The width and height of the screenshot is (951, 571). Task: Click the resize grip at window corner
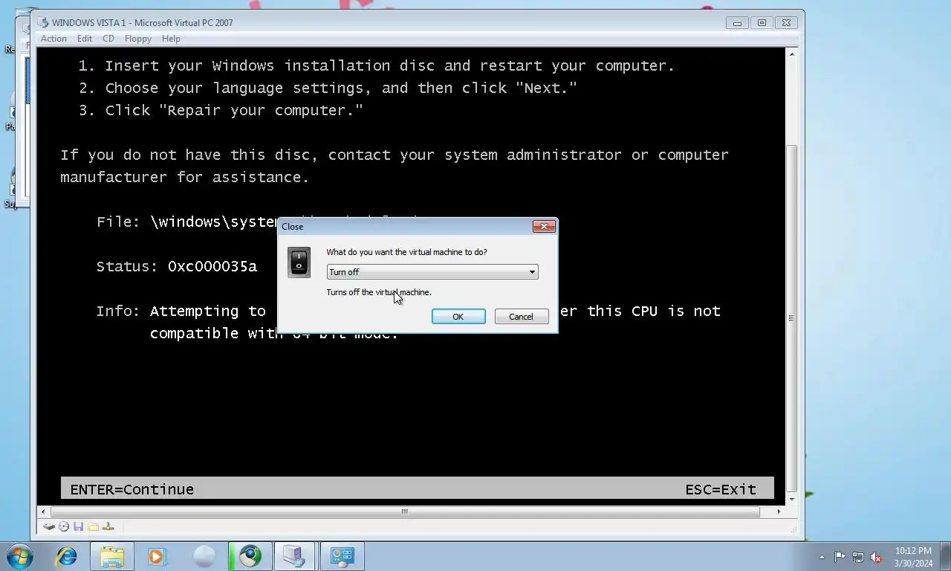pyautogui.click(x=793, y=529)
